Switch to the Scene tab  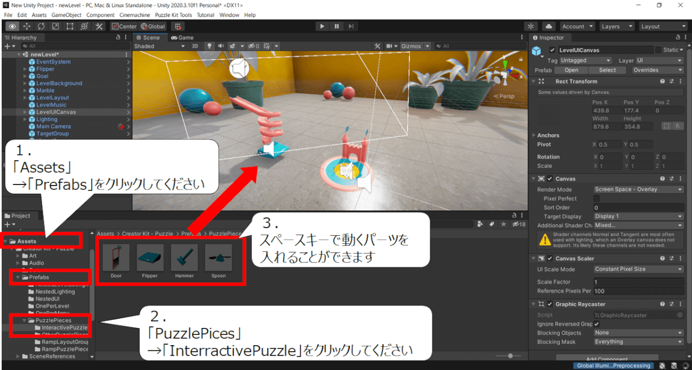click(150, 37)
